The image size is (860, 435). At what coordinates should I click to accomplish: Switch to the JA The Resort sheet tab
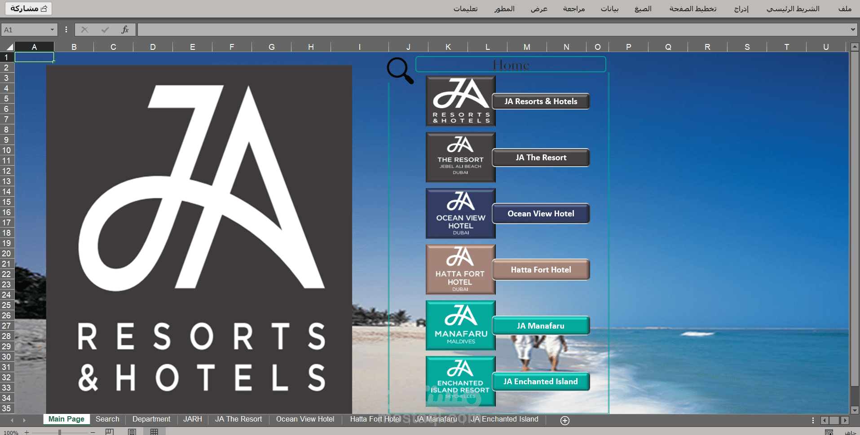238,419
